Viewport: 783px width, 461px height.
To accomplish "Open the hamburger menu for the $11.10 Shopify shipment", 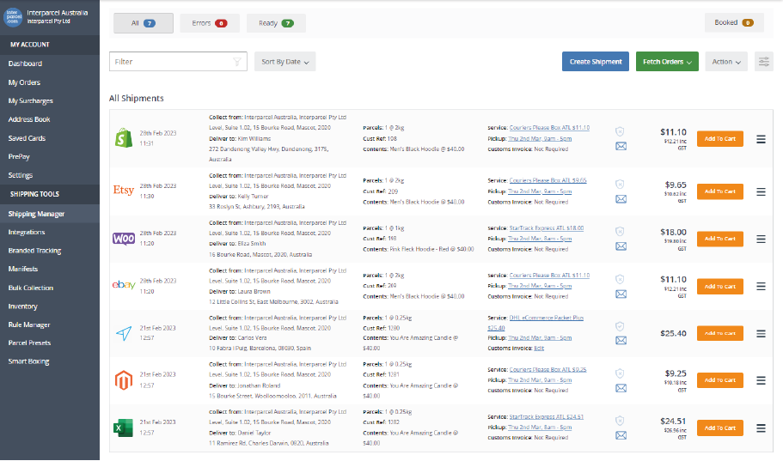I will coord(761,139).
